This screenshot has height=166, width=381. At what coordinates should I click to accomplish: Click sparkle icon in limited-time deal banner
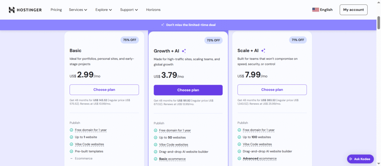coord(163,25)
